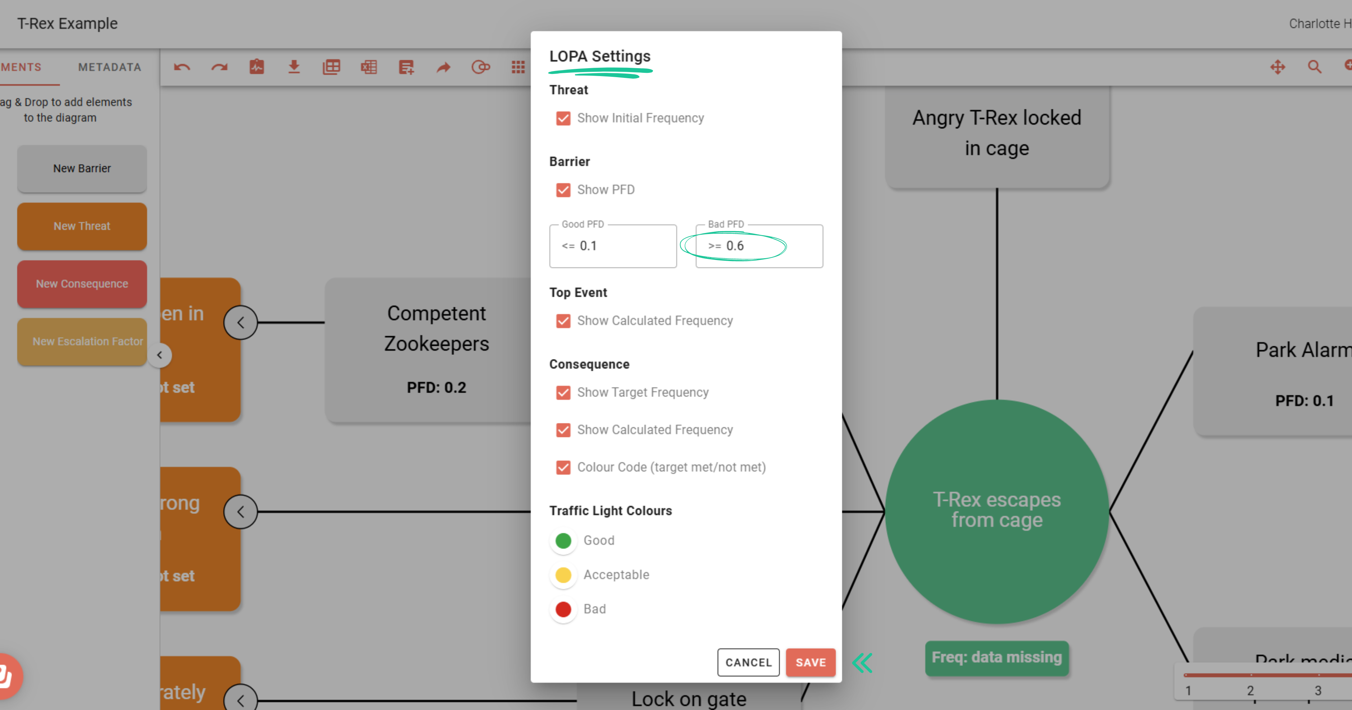Disable Colour Code target met checkbox
Screen dimensions: 1352x710
[x=563, y=468]
